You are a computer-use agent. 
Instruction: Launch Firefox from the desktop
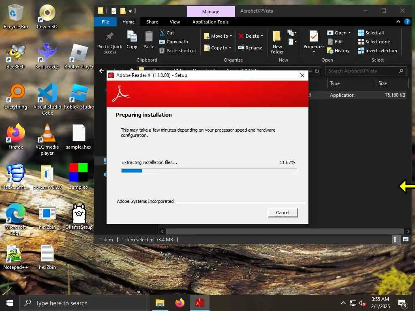pos(16,137)
